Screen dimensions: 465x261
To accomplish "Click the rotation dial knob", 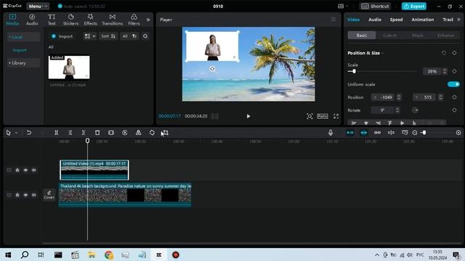I will (415, 110).
